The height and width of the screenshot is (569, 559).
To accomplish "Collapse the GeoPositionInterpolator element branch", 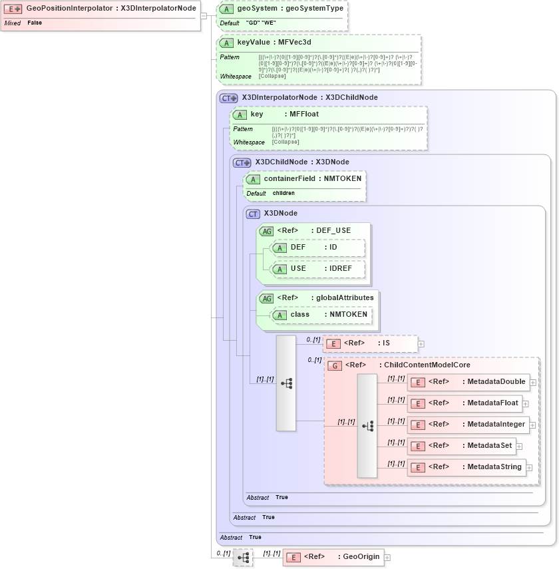I will click(x=204, y=16).
